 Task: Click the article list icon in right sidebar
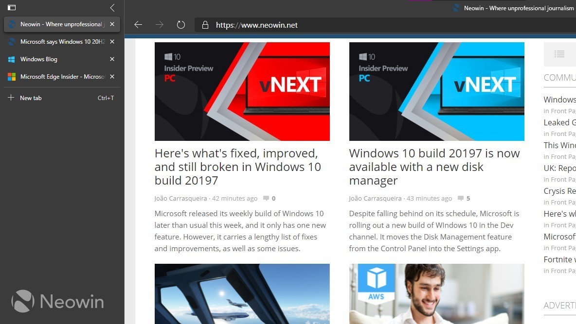[x=559, y=53]
